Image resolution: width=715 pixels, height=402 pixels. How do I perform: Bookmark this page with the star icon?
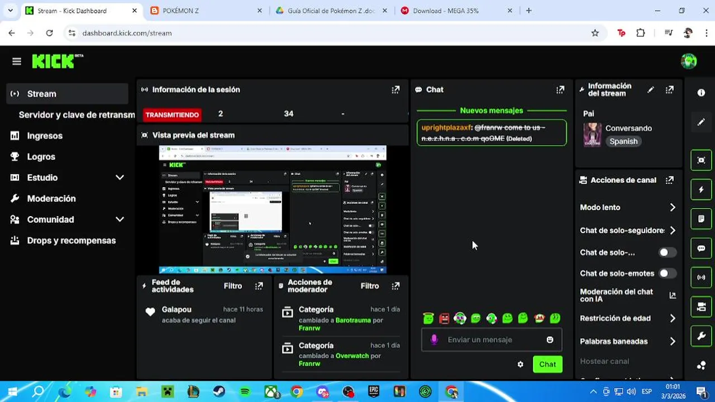595,33
